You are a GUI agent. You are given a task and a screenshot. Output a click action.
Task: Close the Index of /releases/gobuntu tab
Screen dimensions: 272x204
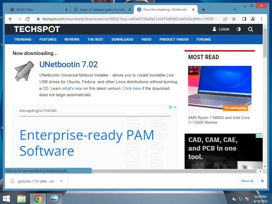[x=130, y=10]
